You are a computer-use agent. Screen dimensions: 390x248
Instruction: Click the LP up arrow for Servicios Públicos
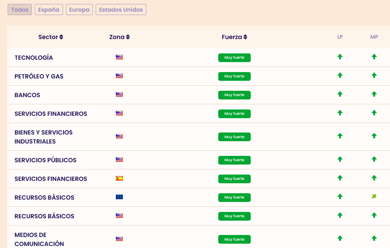click(340, 159)
